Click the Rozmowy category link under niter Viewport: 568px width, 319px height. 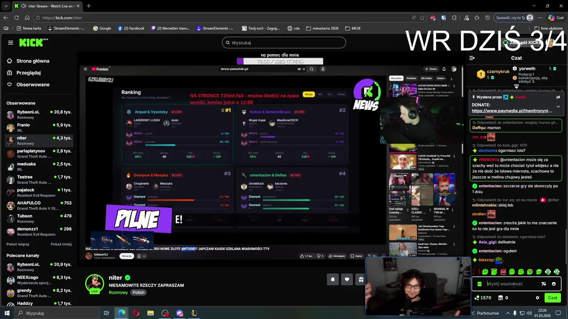pyautogui.click(x=118, y=292)
